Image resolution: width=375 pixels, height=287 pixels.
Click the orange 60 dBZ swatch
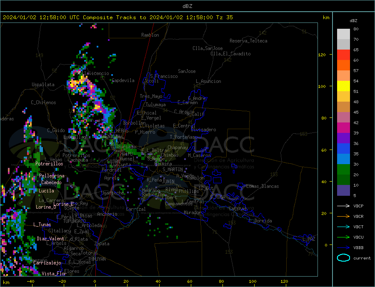click(343, 65)
